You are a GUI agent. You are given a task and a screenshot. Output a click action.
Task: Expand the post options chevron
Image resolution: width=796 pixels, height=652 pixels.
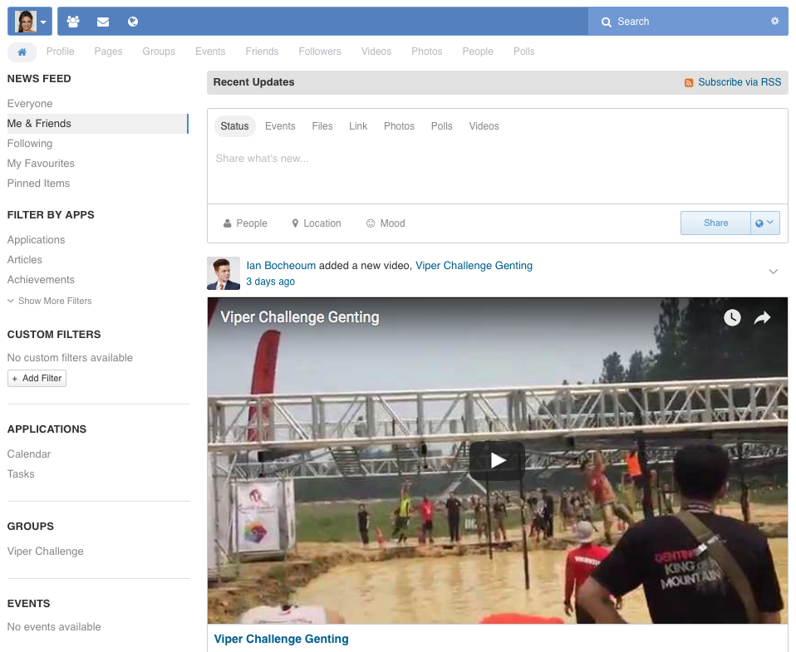(x=773, y=272)
